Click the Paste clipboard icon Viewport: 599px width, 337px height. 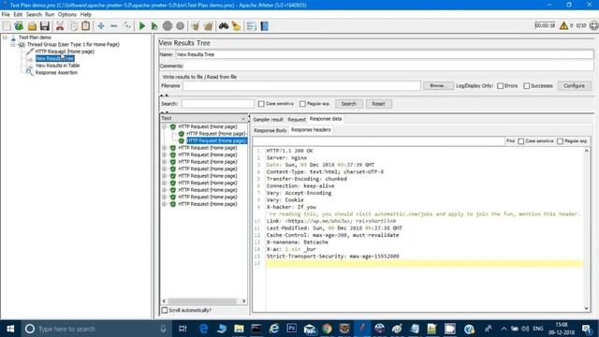pos(86,26)
